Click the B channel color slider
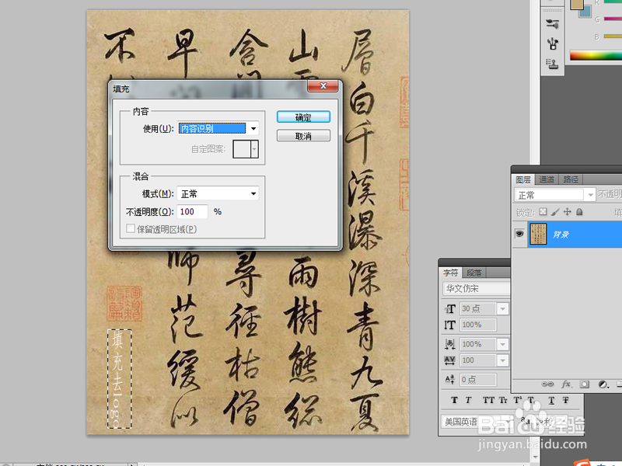This screenshot has height=466, width=622. click(x=613, y=36)
